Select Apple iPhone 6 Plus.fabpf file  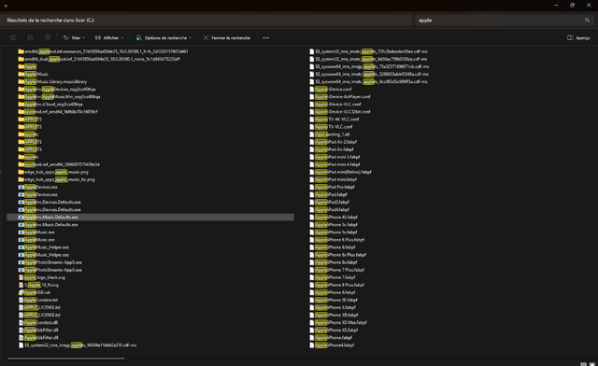pos(336,240)
